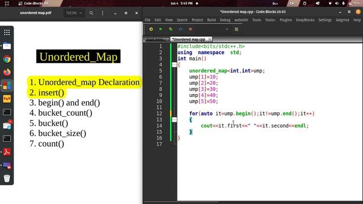
Task: Click the Build gear icon in Code::Blocks toolbar
Action: coord(151,29)
